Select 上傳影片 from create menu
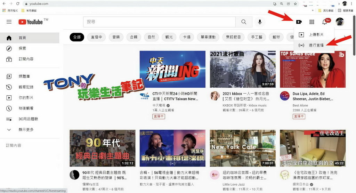The height and width of the screenshot is (193, 356). (314, 34)
